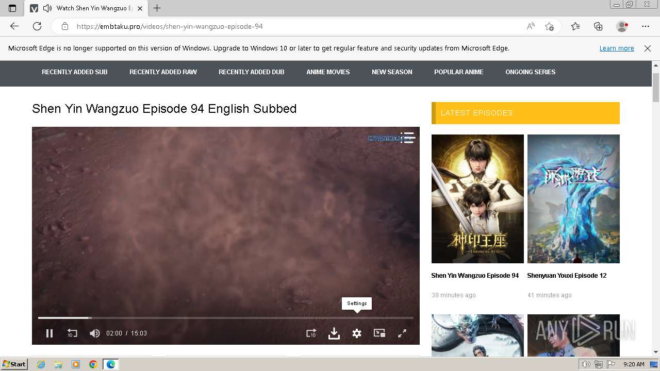Open system volume in tray
Image resolution: width=660 pixels, height=371 pixels.
pos(586,364)
